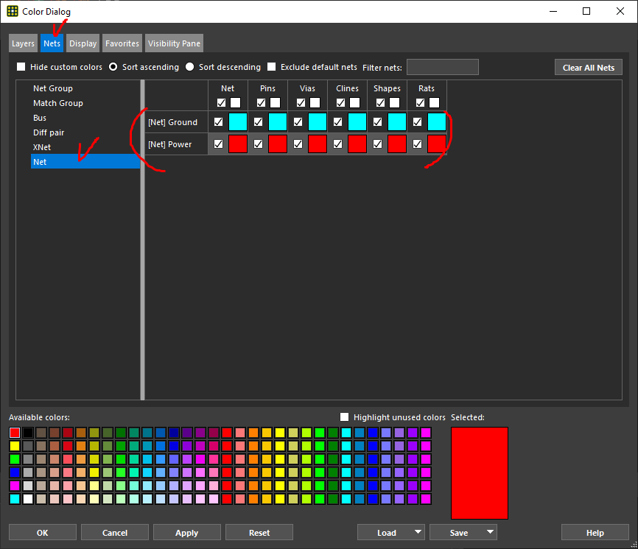Toggle the Rats column header checkbox
The height and width of the screenshot is (549, 638).
pyautogui.click(x=421, y=103)
